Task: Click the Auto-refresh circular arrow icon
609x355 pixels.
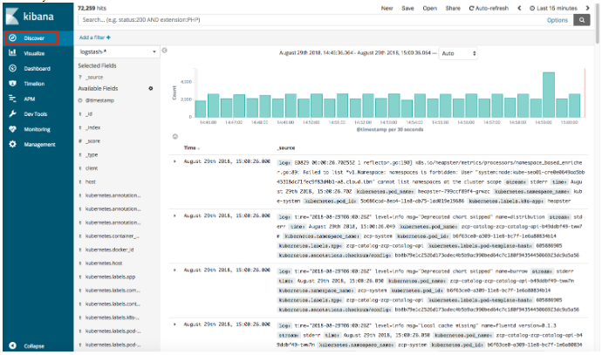Action: click(471, 8)
